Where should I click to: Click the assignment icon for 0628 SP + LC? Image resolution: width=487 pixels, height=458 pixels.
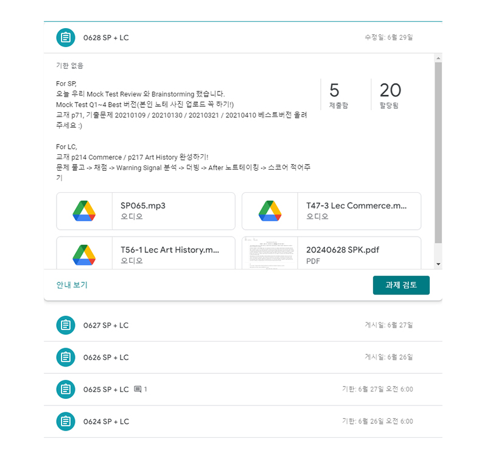tap(66, 38)
